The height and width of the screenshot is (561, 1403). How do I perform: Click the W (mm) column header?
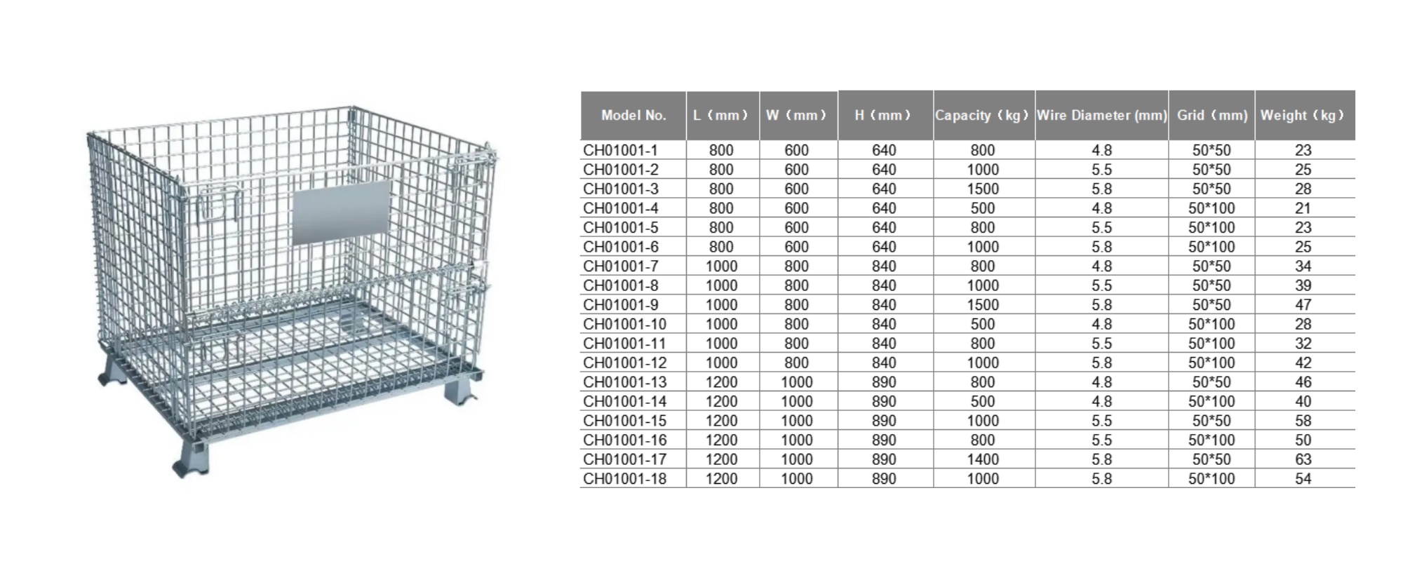[x=798, y=116]
